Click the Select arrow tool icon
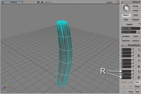The height and width of the screenshot is (94, 141). pyautogui.click(x=126, y=8)
